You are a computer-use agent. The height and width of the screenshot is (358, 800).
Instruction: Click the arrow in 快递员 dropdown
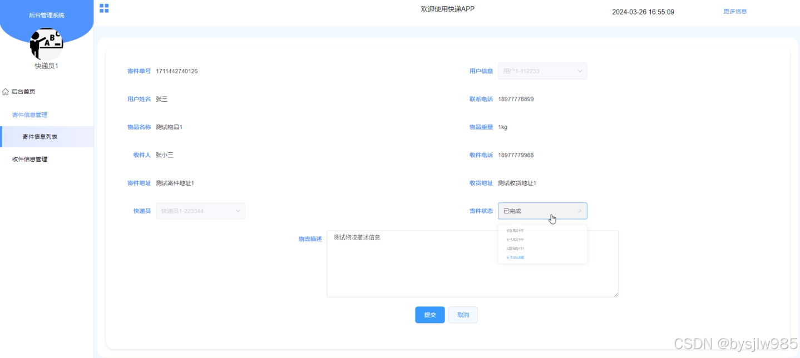pyautogui.click(x=238, y=211)
